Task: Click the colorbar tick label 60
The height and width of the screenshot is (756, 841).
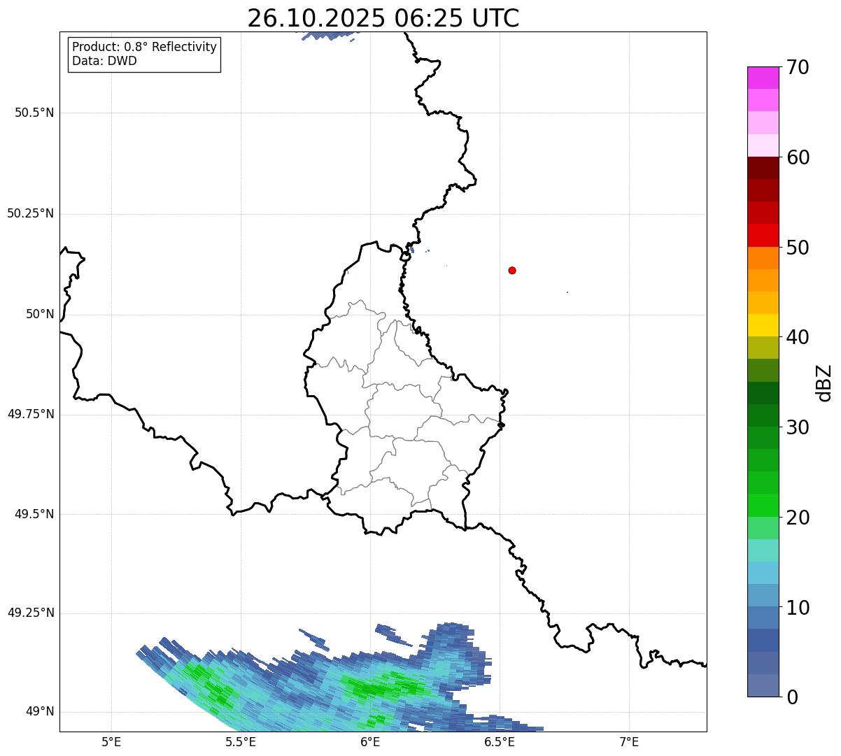Action: point(798,157)
